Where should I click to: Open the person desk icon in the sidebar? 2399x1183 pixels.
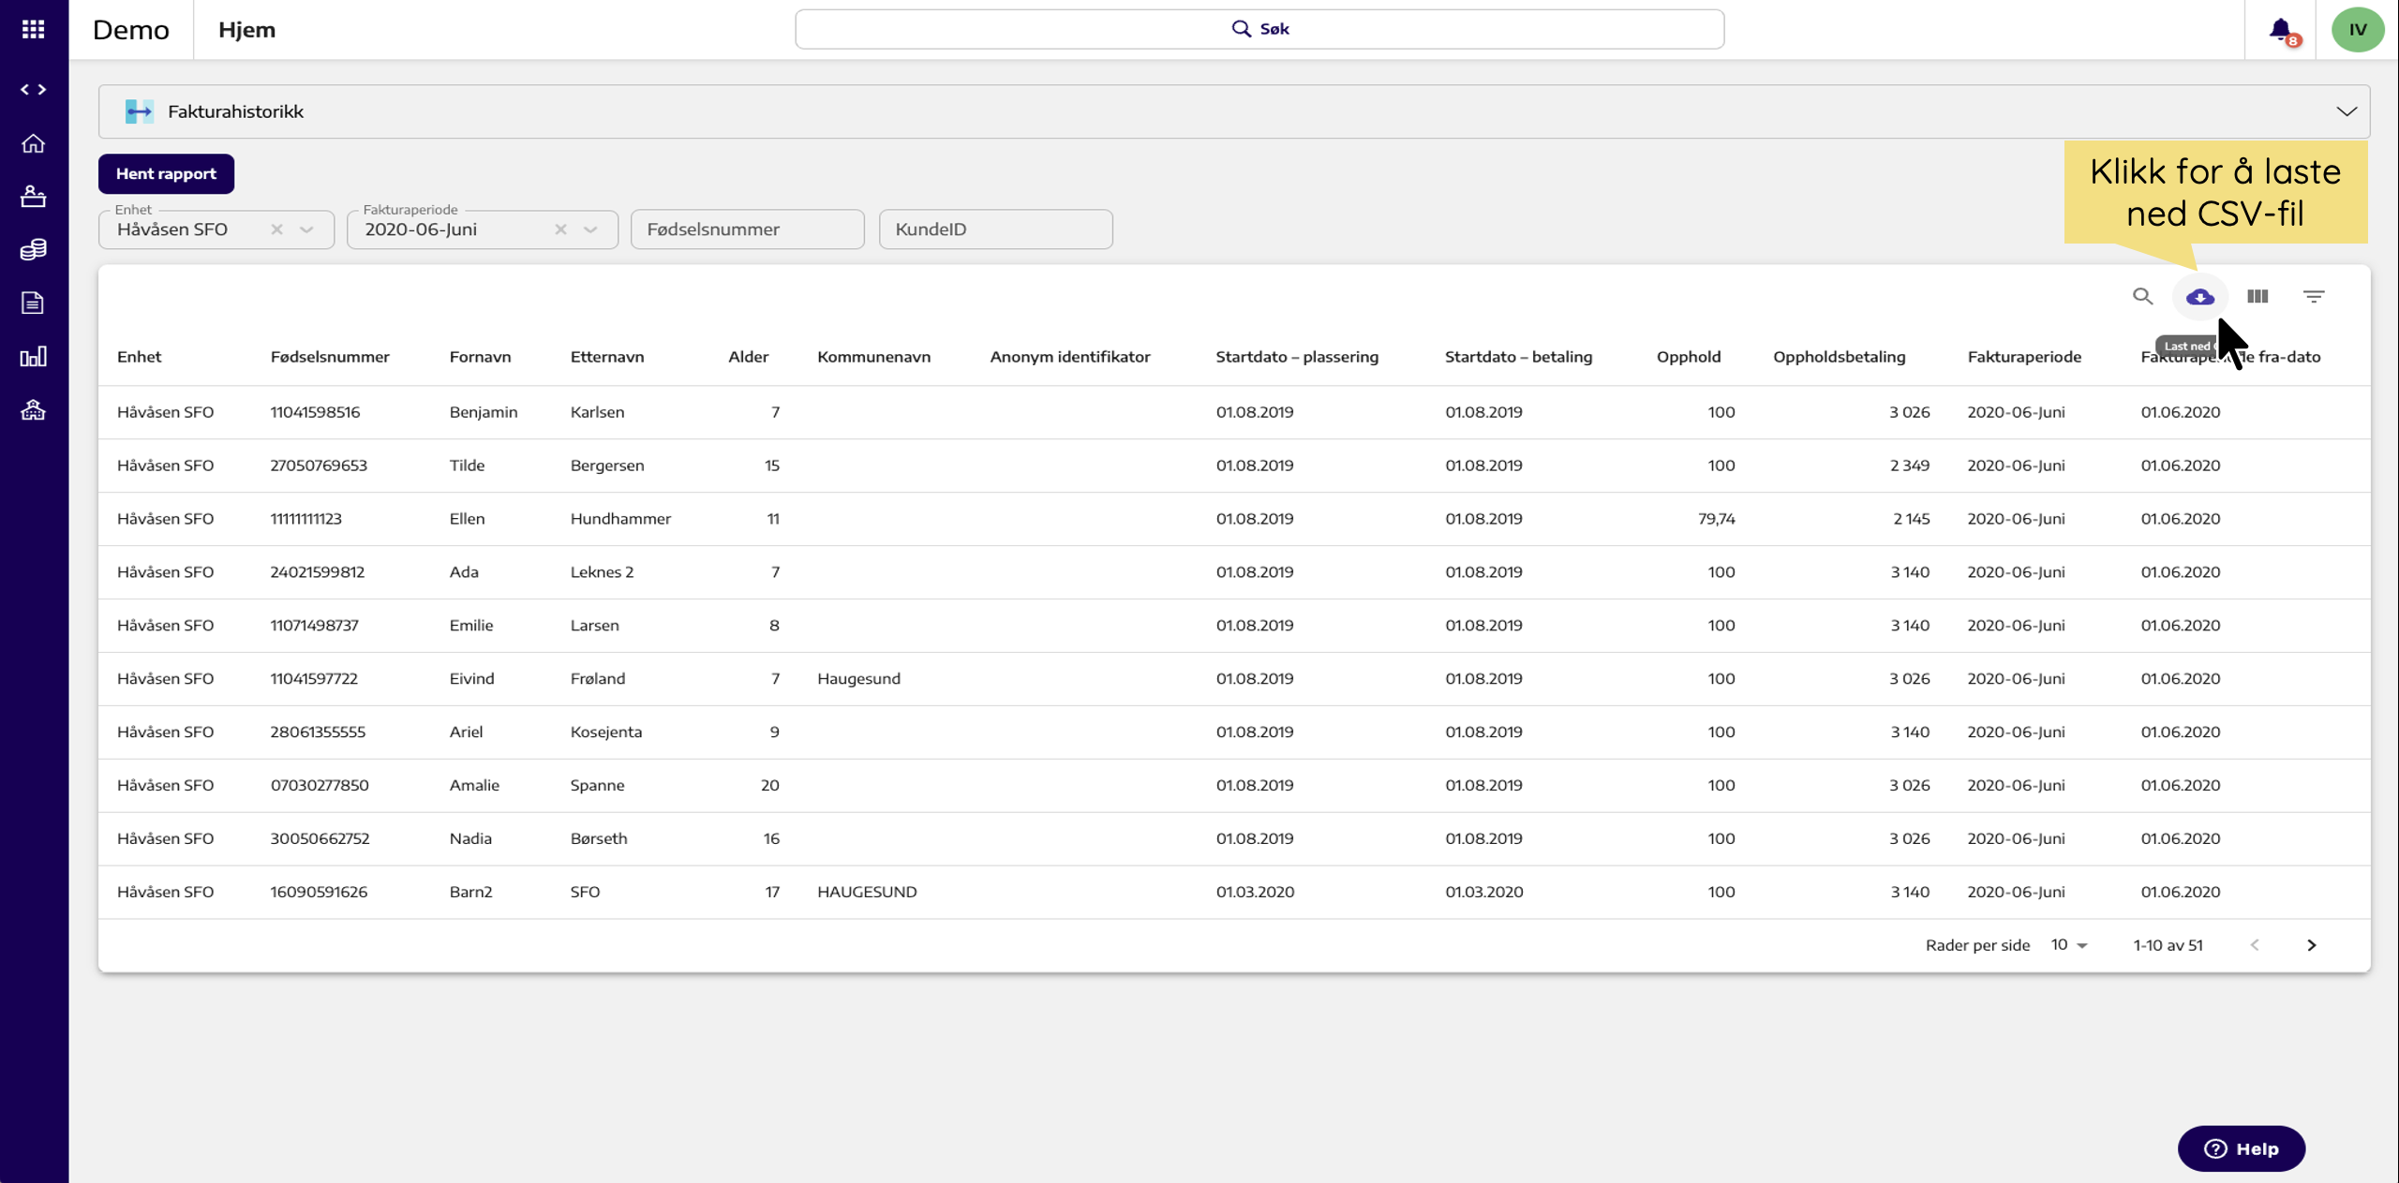34,196
